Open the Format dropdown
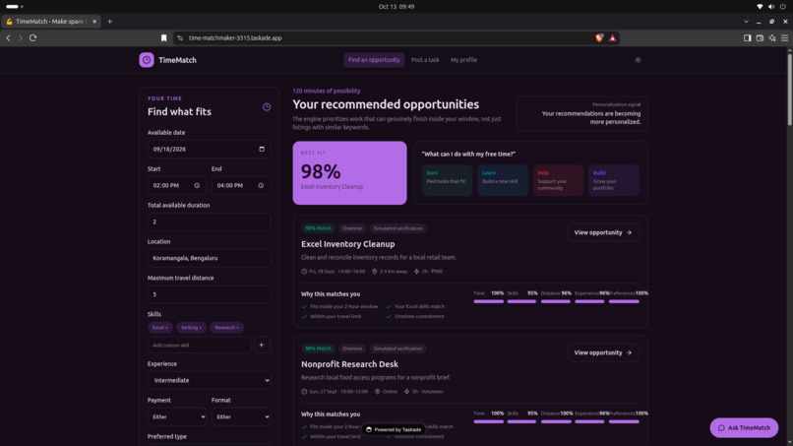This screenshot has width=793, height=446. click(x=241, y=416)
